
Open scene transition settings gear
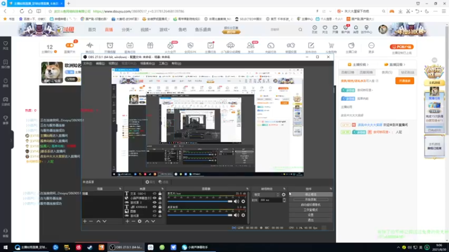[283, 194]
